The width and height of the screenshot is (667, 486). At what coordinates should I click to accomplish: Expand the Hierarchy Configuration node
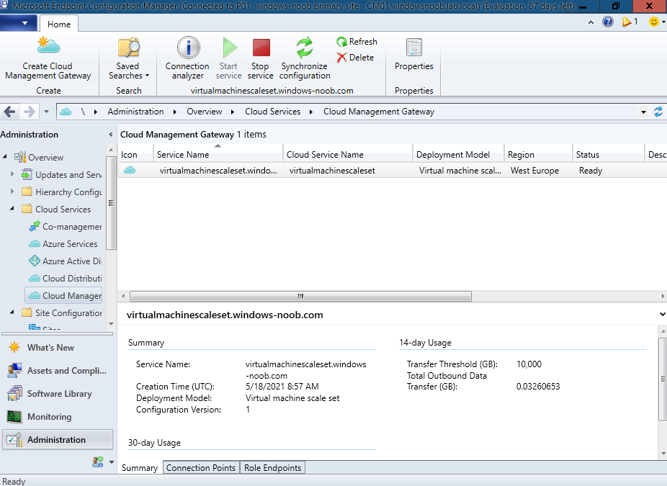click(x=12, y=192)
